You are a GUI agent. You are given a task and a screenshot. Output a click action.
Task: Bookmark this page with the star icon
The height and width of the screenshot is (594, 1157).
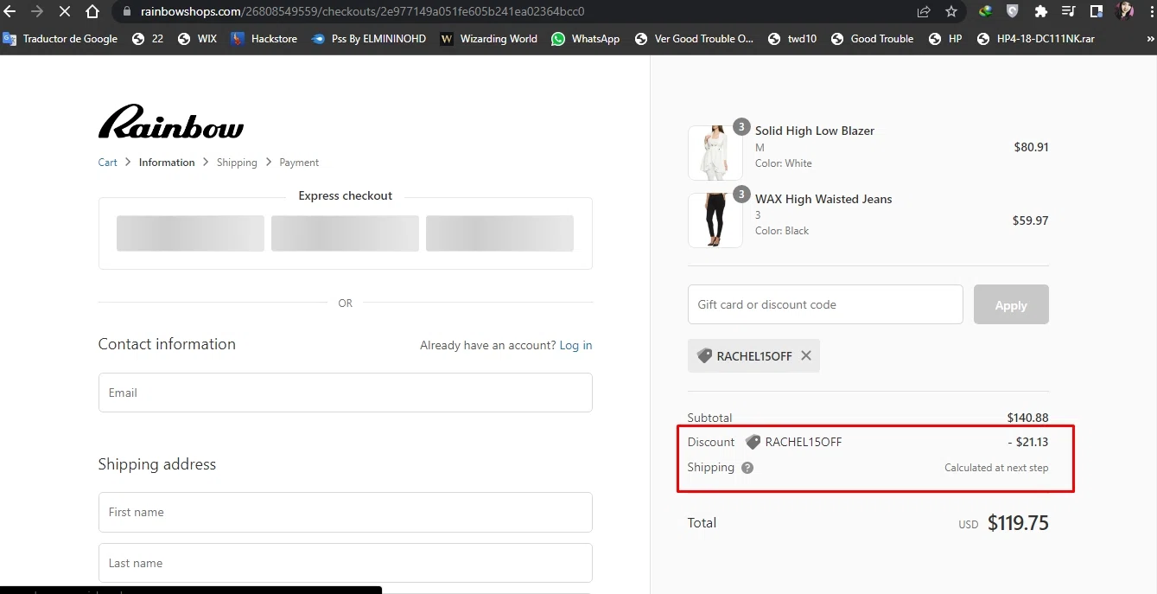951,12
